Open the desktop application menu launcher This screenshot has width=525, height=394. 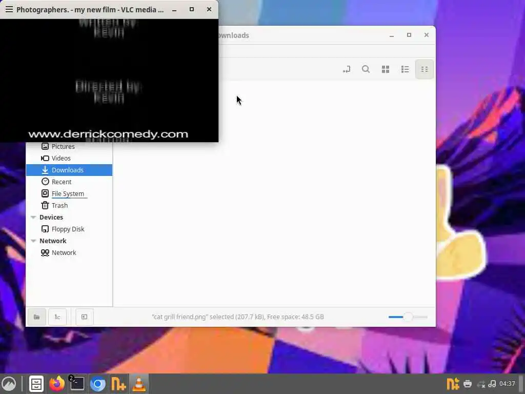tap(9, 384)
